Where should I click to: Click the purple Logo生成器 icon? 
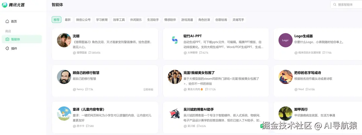(285, 40)
